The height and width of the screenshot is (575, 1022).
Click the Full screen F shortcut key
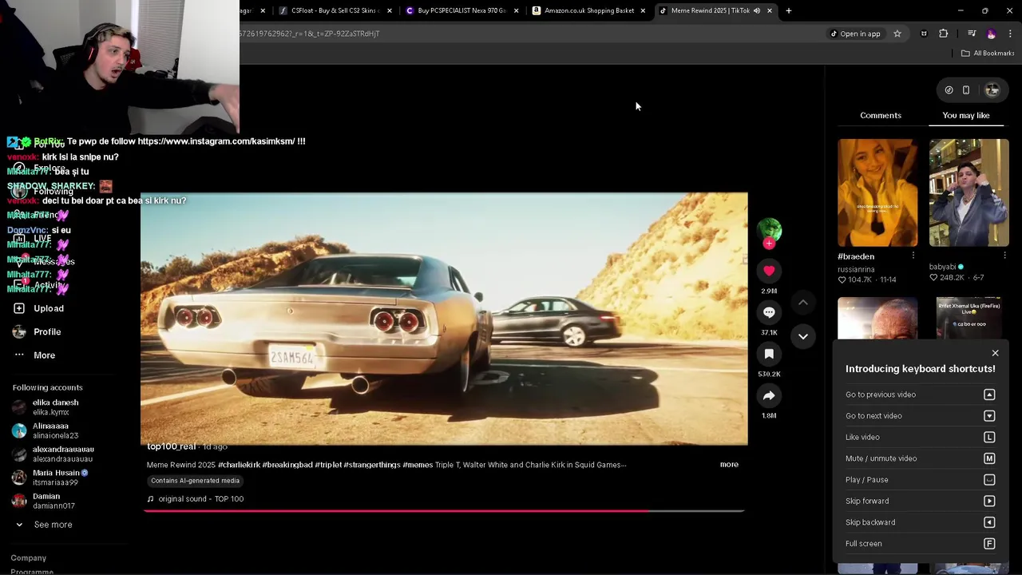tap(989, 544)
